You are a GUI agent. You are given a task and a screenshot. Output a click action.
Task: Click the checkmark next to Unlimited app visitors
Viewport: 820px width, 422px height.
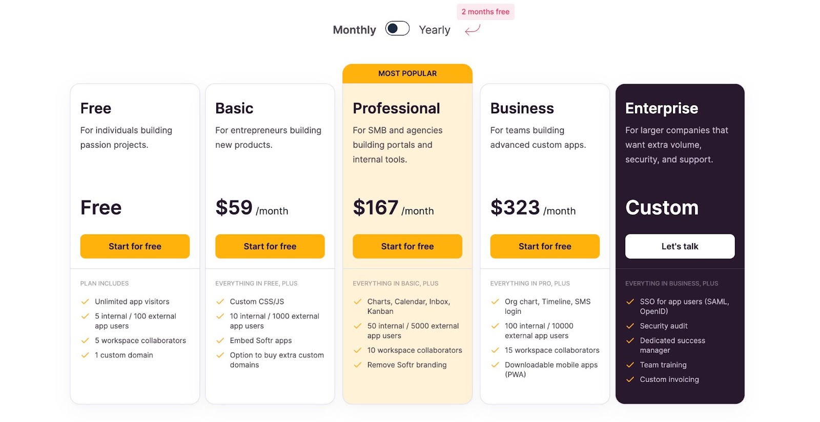click(84, 302)
